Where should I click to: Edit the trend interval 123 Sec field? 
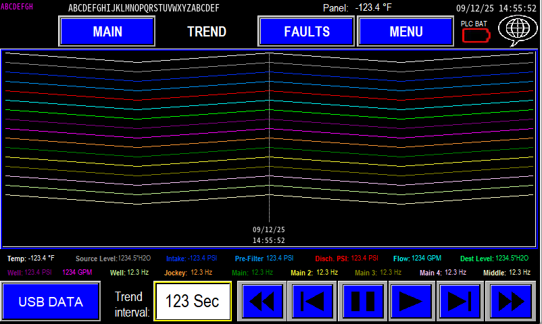(193, 301)
